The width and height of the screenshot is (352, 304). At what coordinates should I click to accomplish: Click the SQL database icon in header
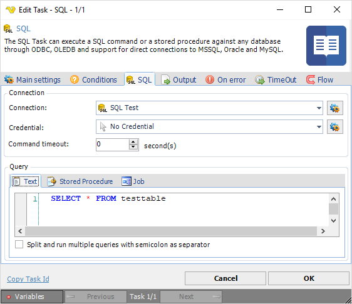click(x=8, y=29)
